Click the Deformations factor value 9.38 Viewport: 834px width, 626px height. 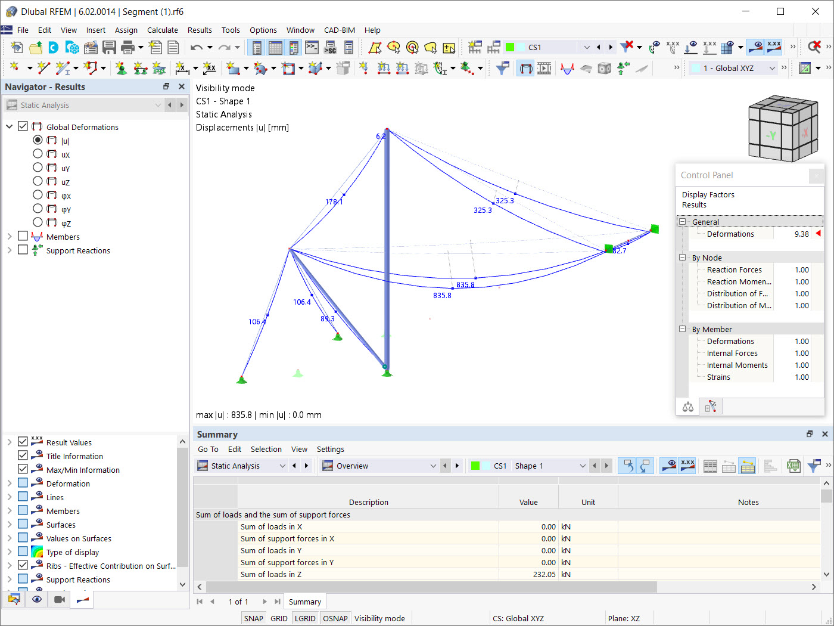(801, 234)
